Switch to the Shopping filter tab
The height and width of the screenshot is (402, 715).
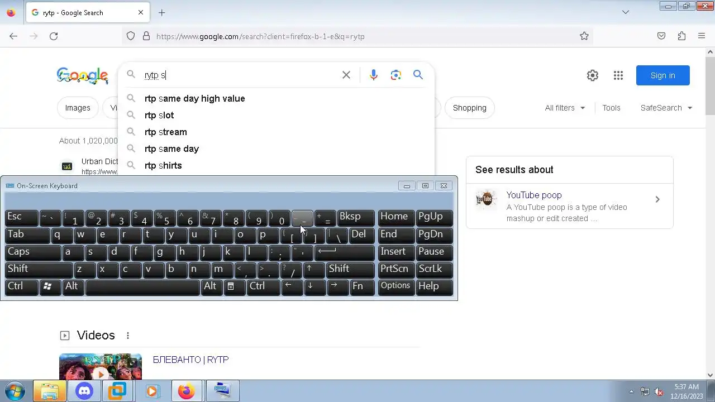point(469,108)
